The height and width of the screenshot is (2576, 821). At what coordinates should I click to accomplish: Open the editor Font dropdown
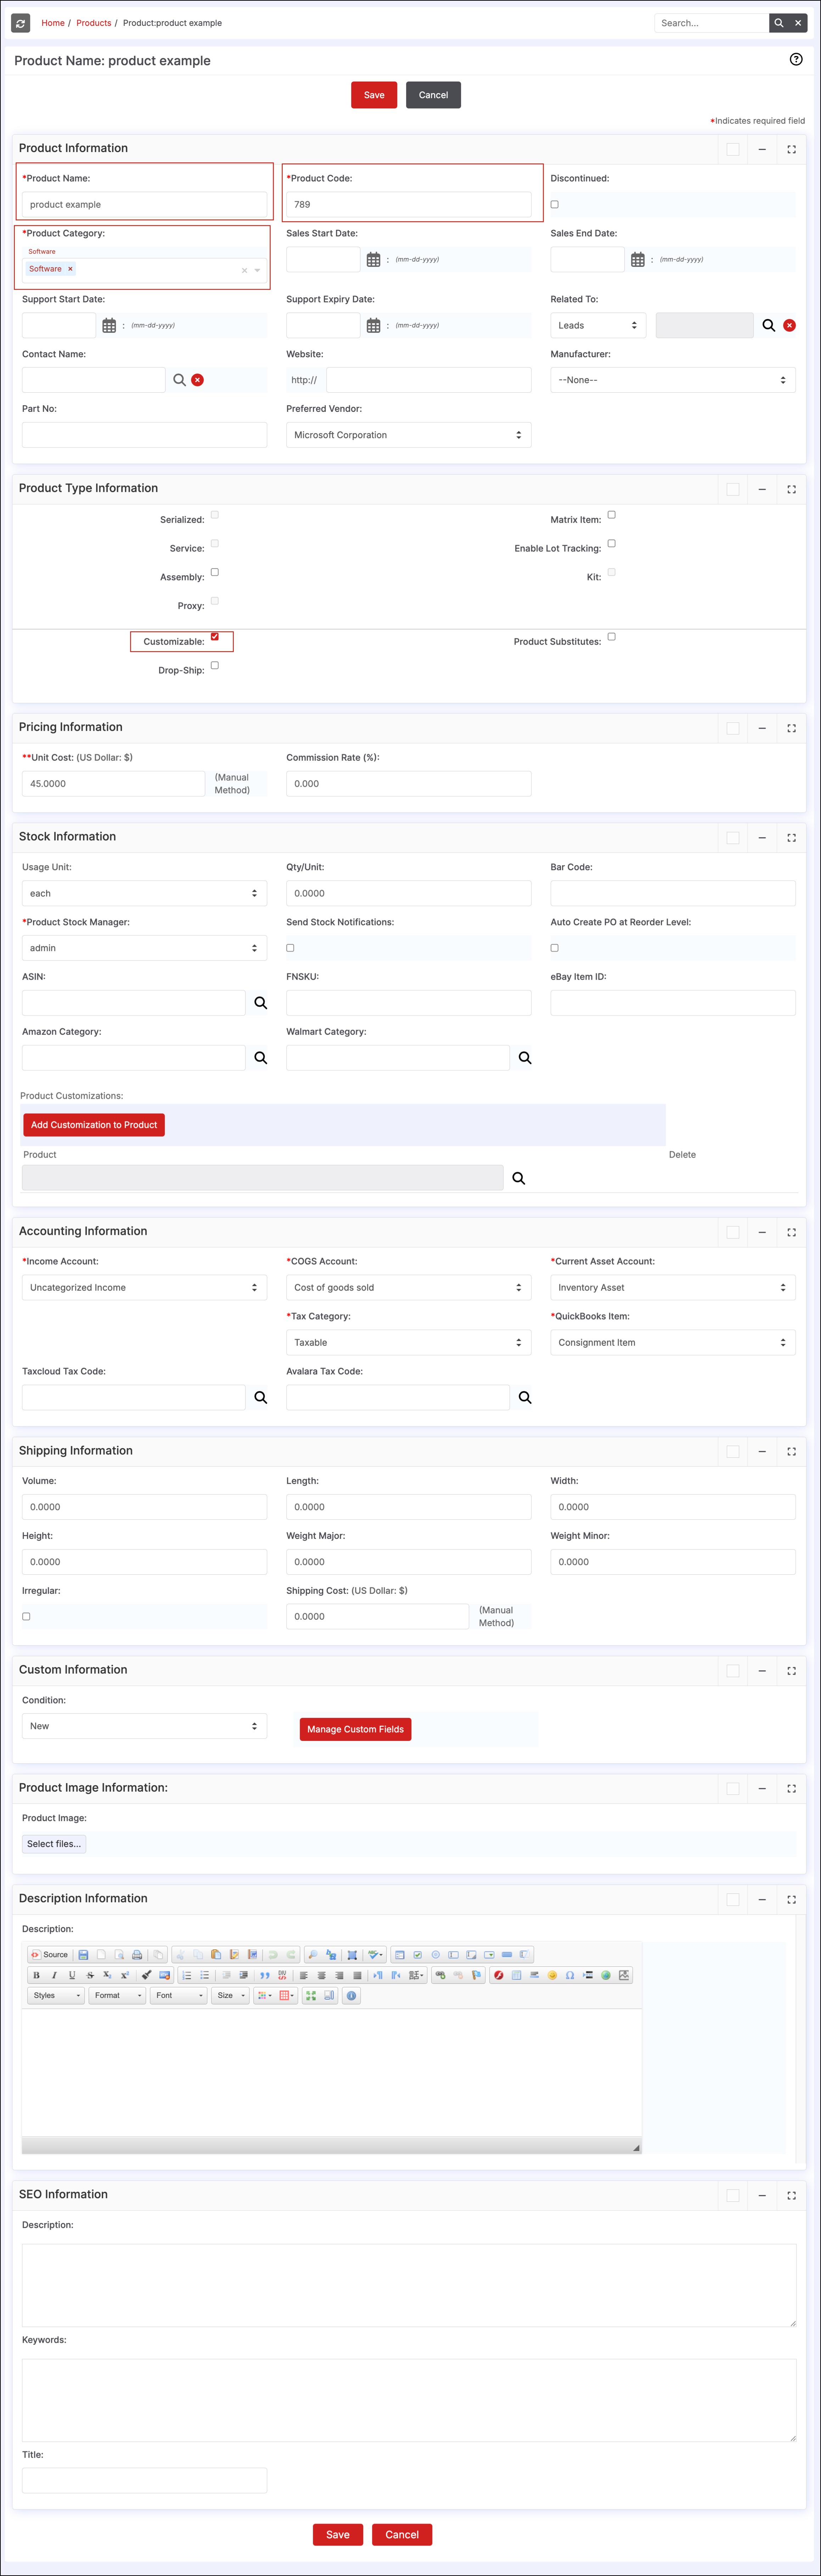coord(179,1995)
